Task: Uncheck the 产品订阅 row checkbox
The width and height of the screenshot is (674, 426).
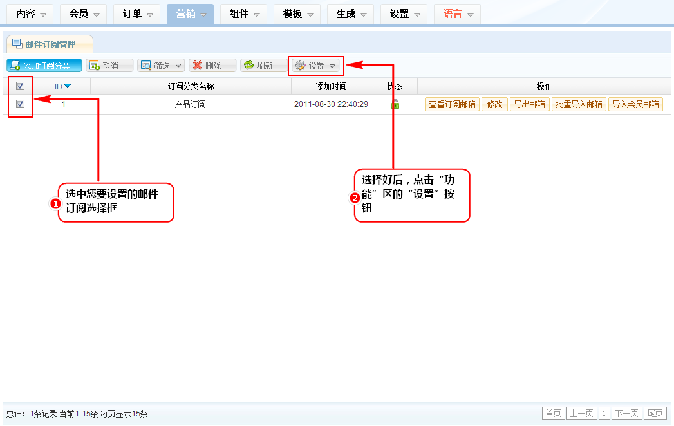Action: (20, 104)
